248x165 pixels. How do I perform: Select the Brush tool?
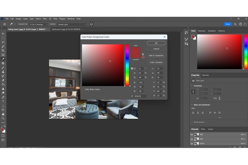pos(3,68)
